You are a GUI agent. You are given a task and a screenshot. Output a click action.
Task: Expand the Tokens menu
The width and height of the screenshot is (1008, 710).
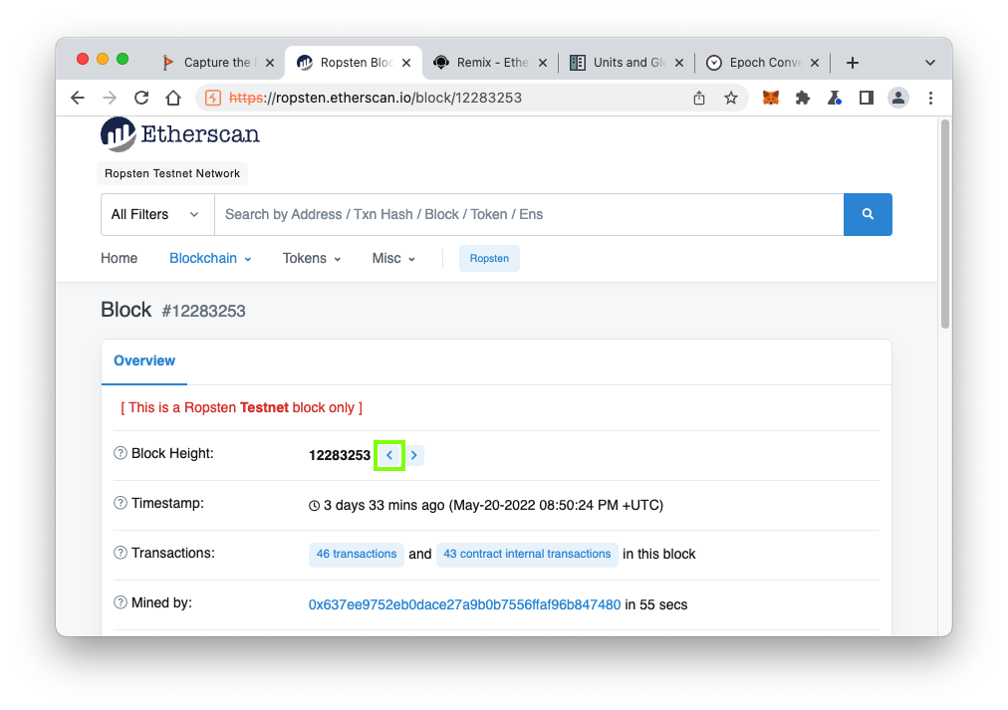point(312,258)
